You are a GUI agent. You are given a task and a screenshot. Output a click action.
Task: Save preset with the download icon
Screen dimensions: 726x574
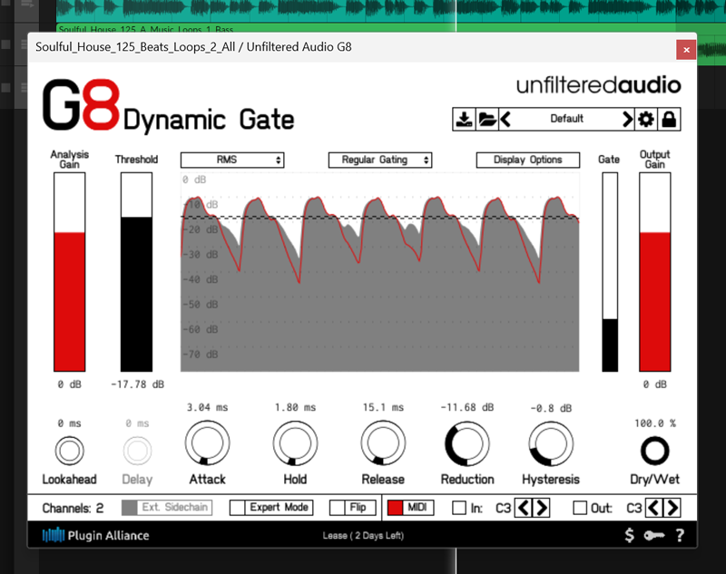coord(464,120)
